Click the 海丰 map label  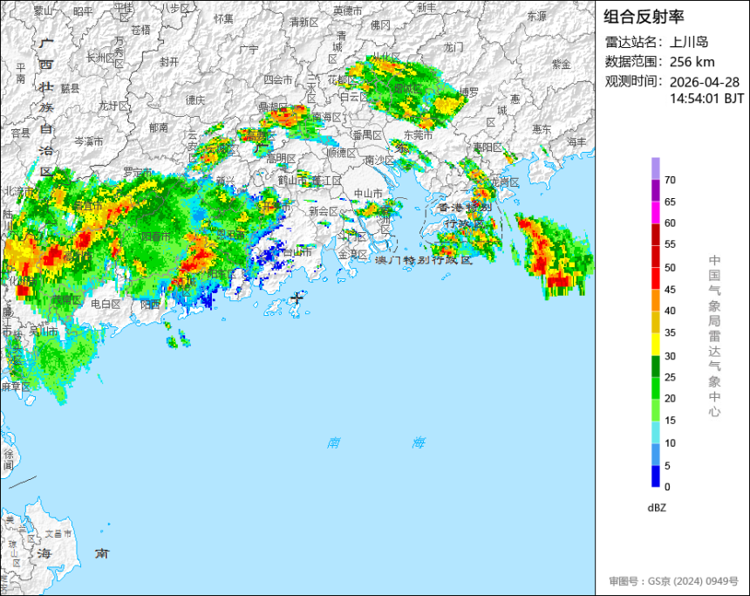point(577,141)
